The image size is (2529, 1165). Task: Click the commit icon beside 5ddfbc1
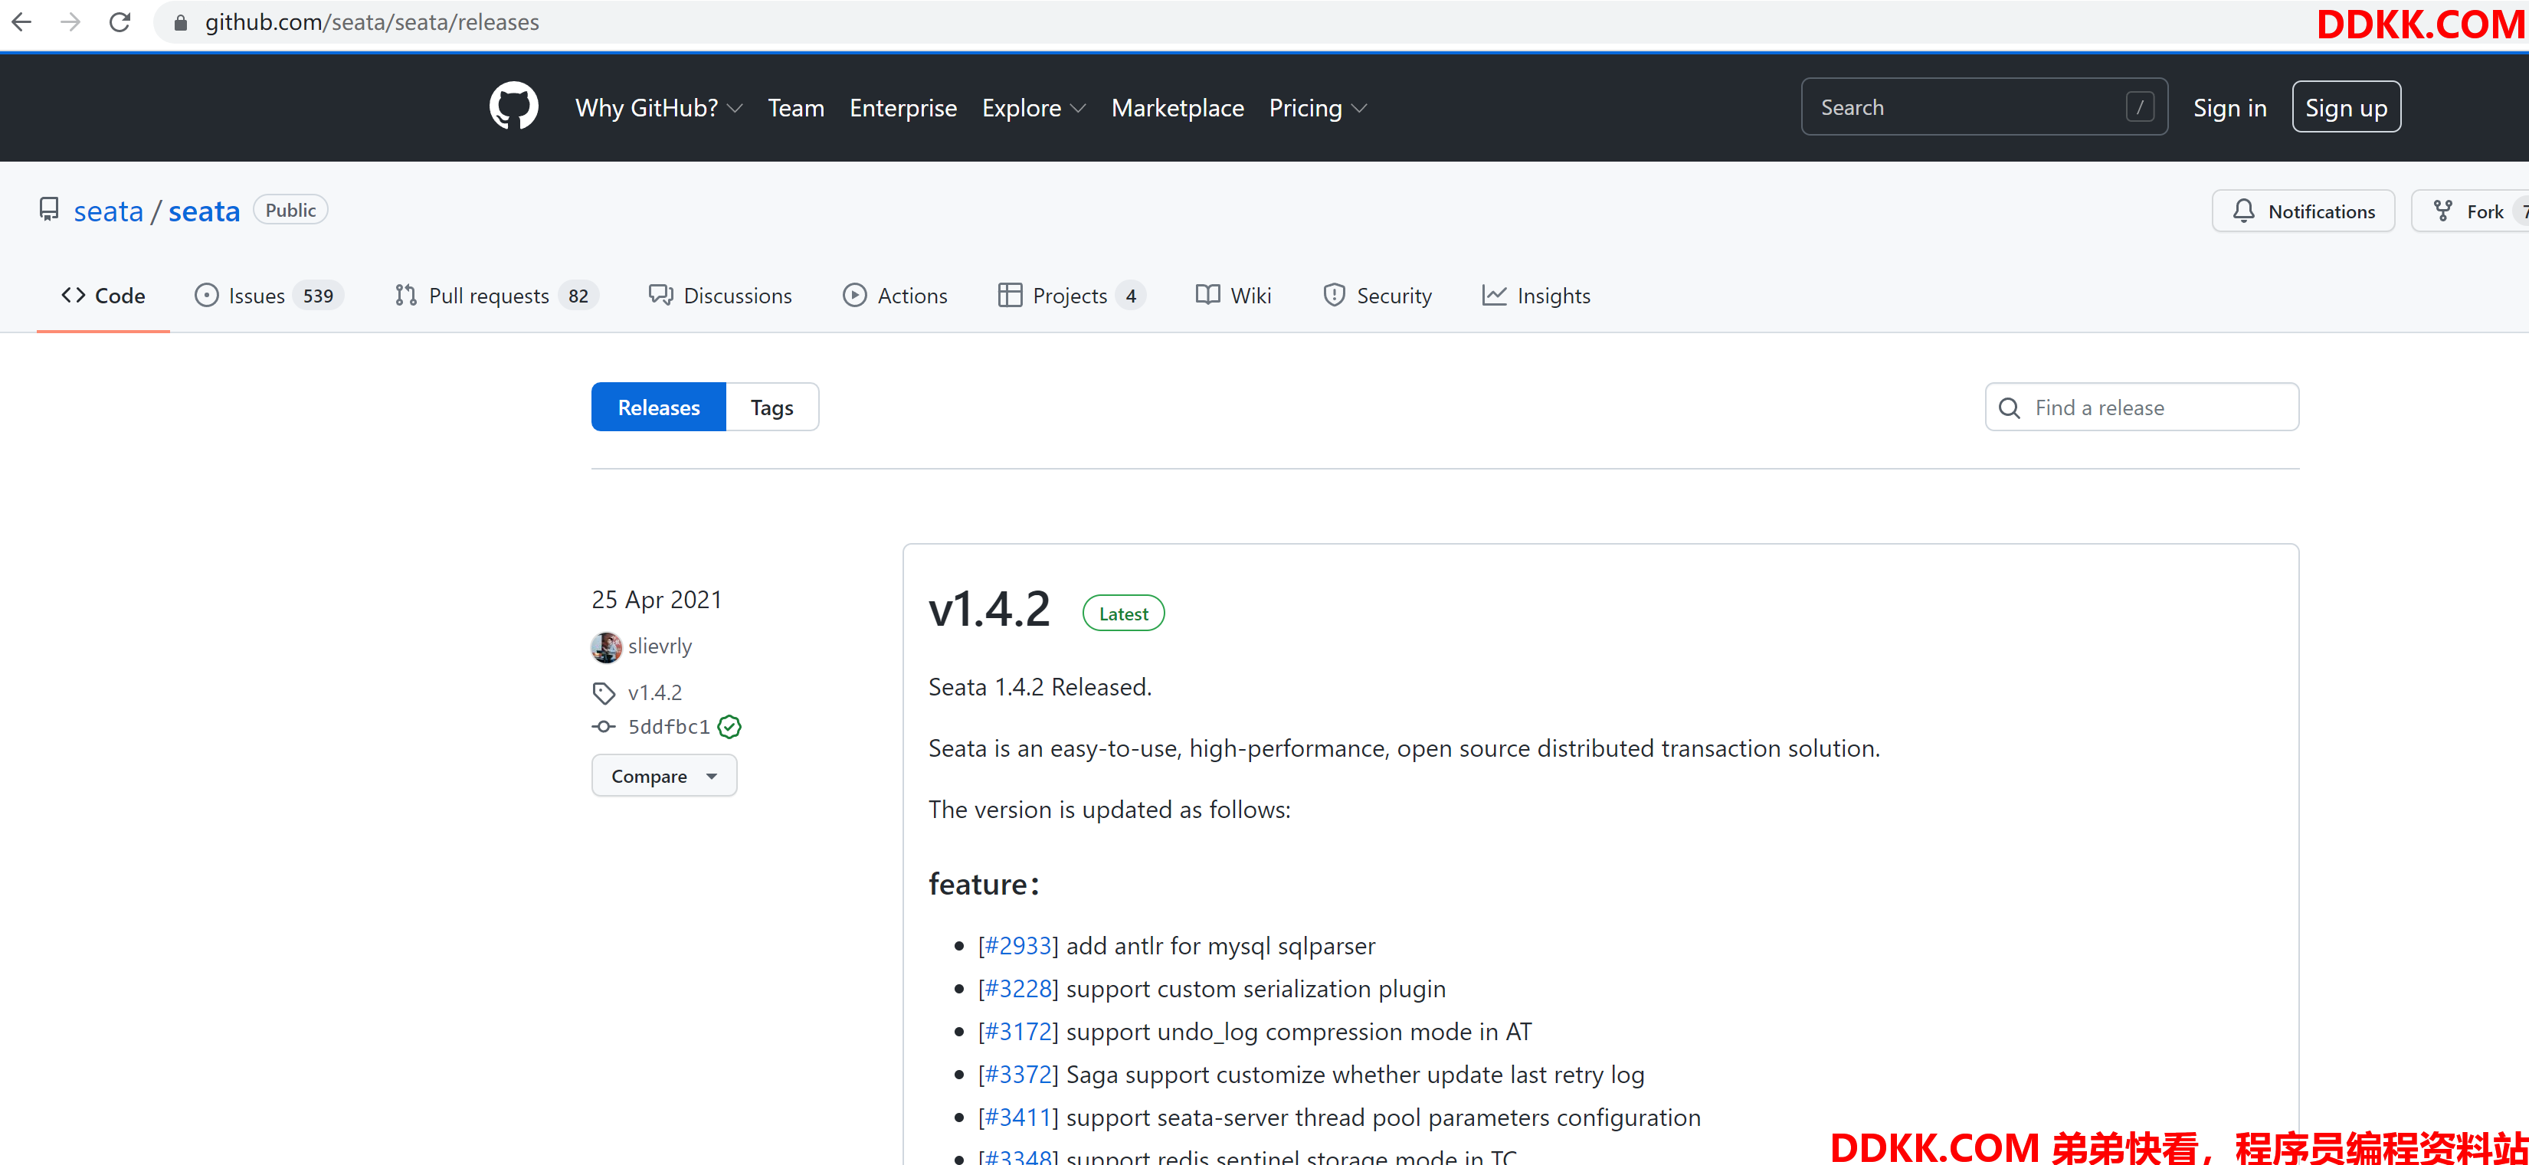(x=603, y=726)
